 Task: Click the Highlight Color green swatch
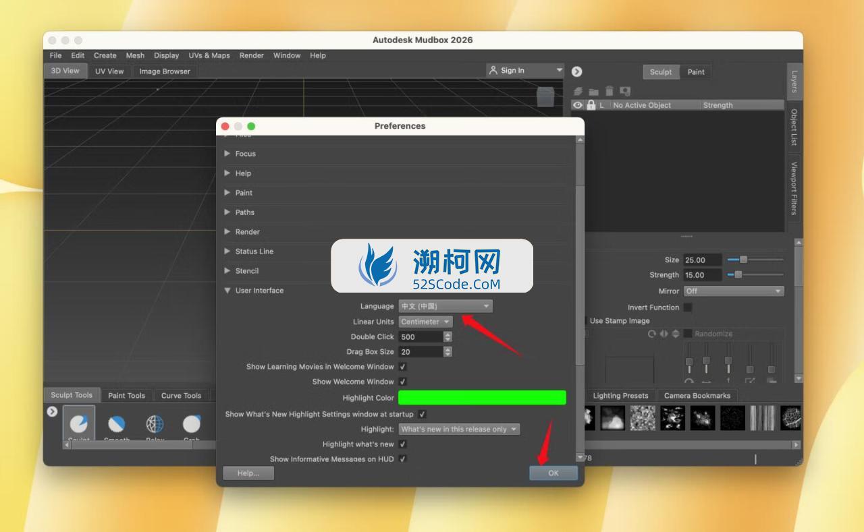click(x=482, y=398)
